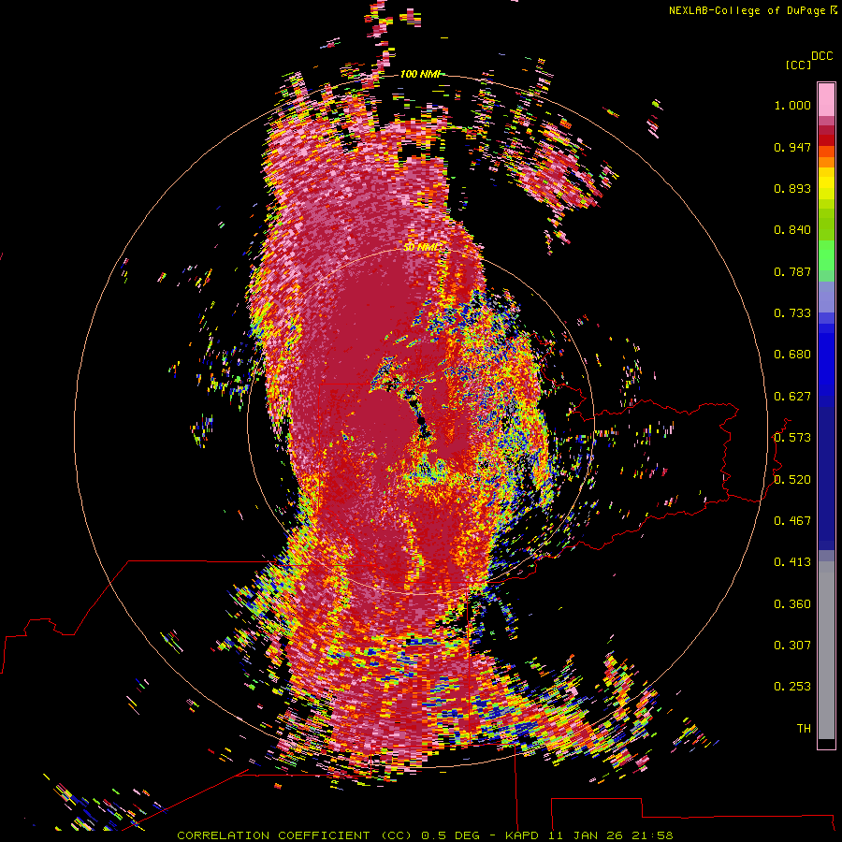Select the 0.307 scale value
The width and height of the screenshot is (842, 842).
[792, 646]
